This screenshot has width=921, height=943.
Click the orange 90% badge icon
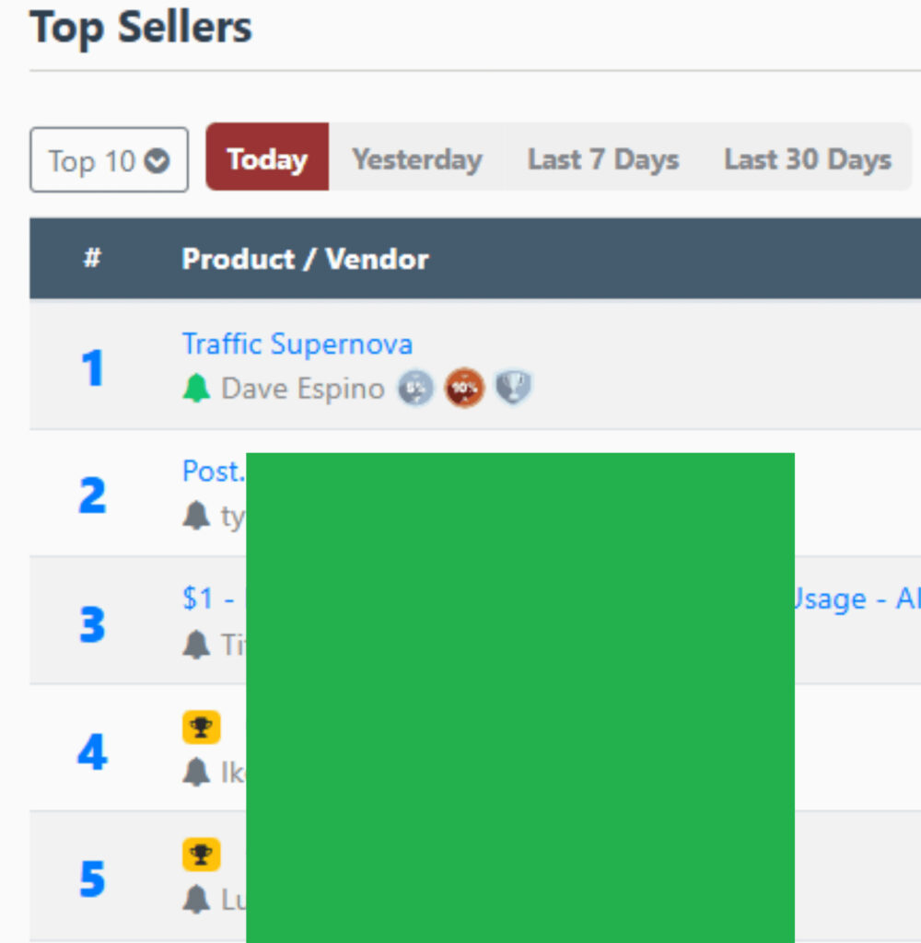(464, 389)
